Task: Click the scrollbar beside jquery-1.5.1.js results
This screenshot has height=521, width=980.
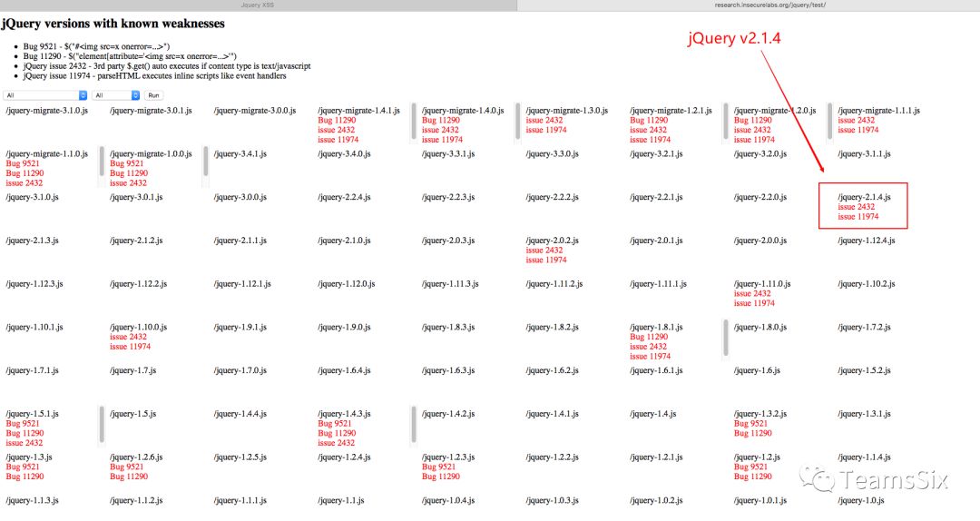Action: pos(102,425)
